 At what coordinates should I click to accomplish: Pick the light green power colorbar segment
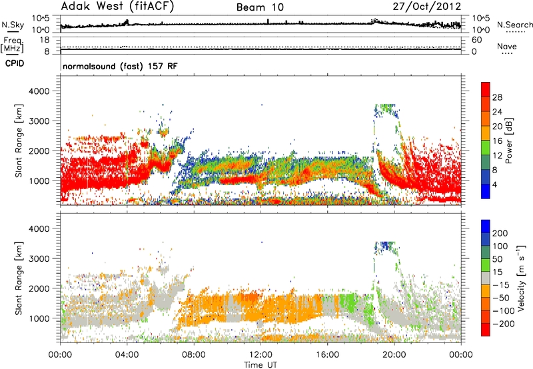coord(486,148)
